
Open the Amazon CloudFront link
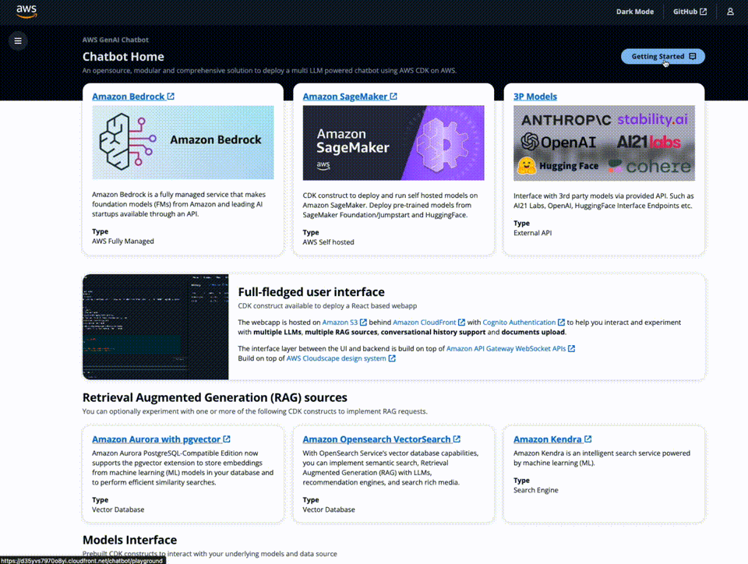coord(424,323)
